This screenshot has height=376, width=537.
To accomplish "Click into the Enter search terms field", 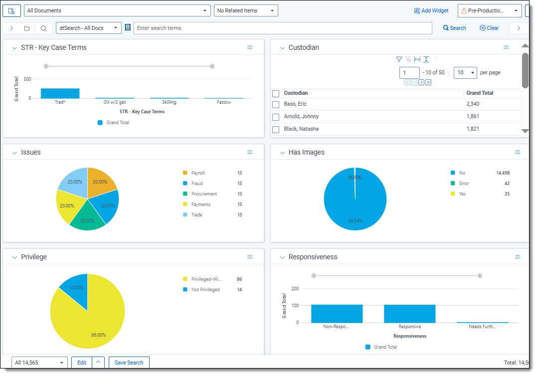I will tap(282, 28).
